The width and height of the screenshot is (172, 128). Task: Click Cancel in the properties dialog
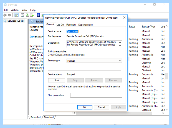102,107
